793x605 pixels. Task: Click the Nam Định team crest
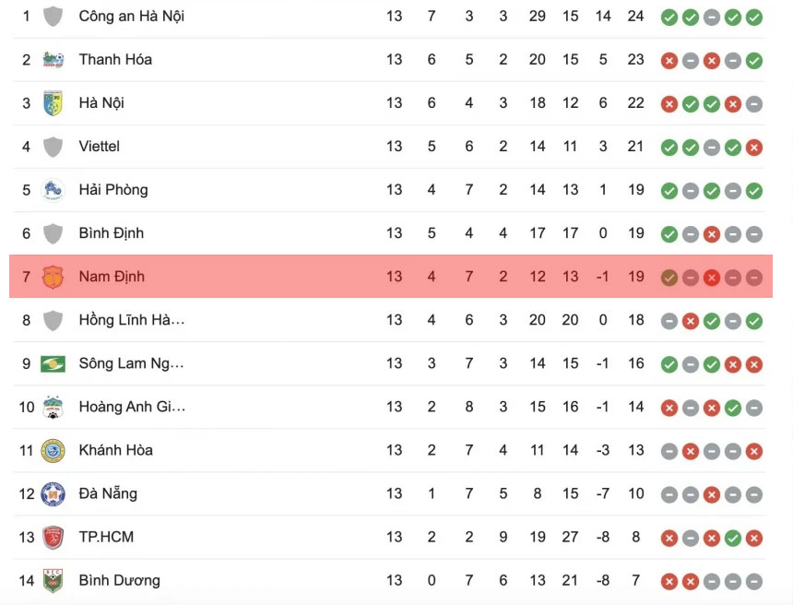pyautogui.click(x=53, y=277)
